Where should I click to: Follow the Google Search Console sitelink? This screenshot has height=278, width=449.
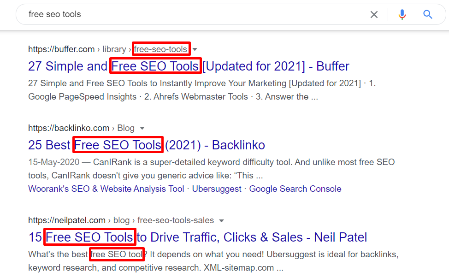pyautogui.click(x=295, y=189)
